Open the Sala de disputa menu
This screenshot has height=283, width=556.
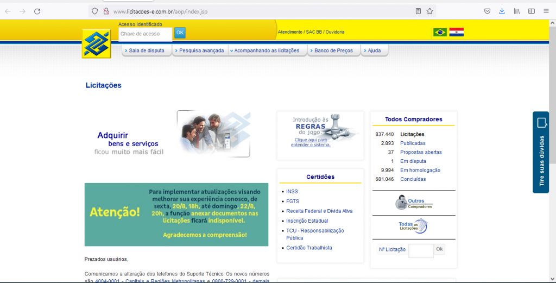(x=147, y=51)
